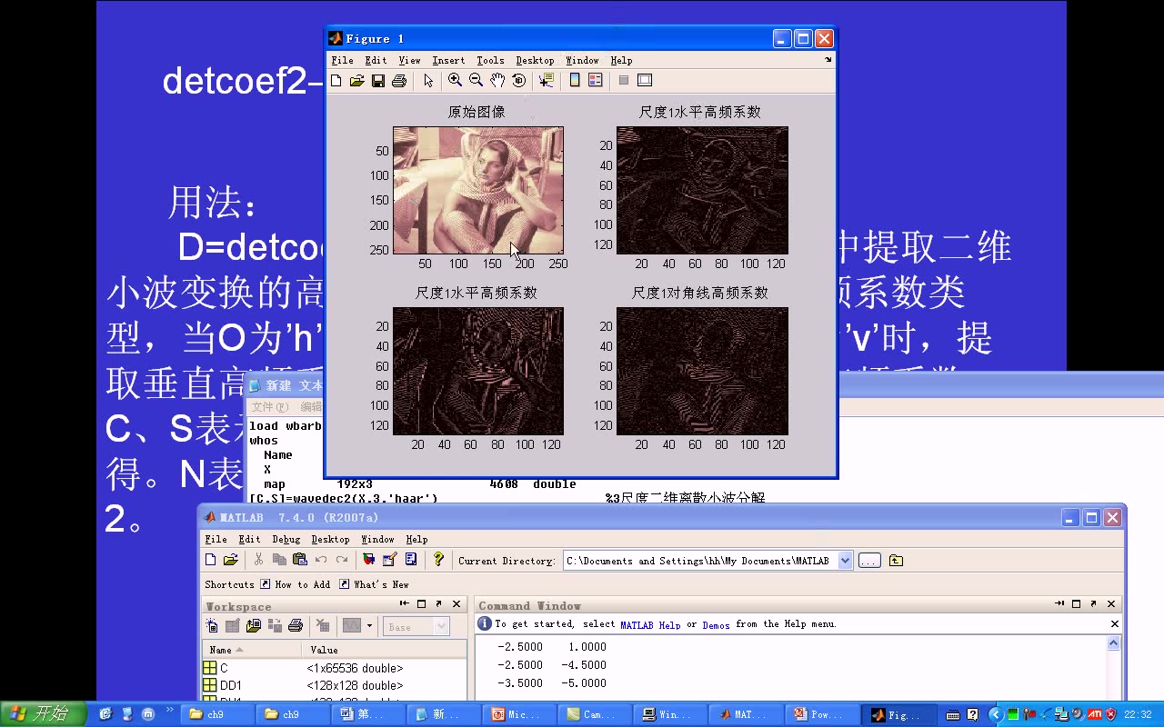Open Current Directory path dropdown
The height and width of the screenshot is (727, 1164).
[x=845, y=561]
